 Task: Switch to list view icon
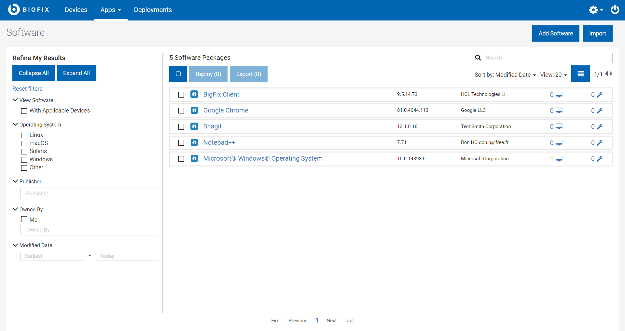point(580,74)
